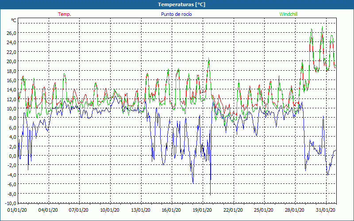Click the 22/01/20 date label
354x221 pixels.
(233, 210)
